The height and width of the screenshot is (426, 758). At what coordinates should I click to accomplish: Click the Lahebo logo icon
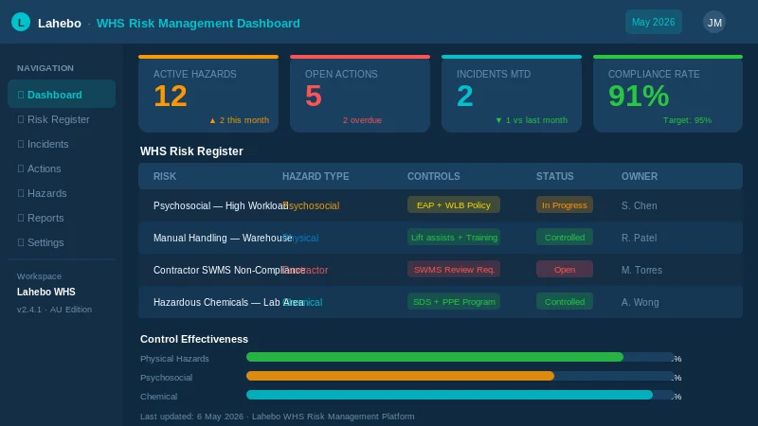21,22
